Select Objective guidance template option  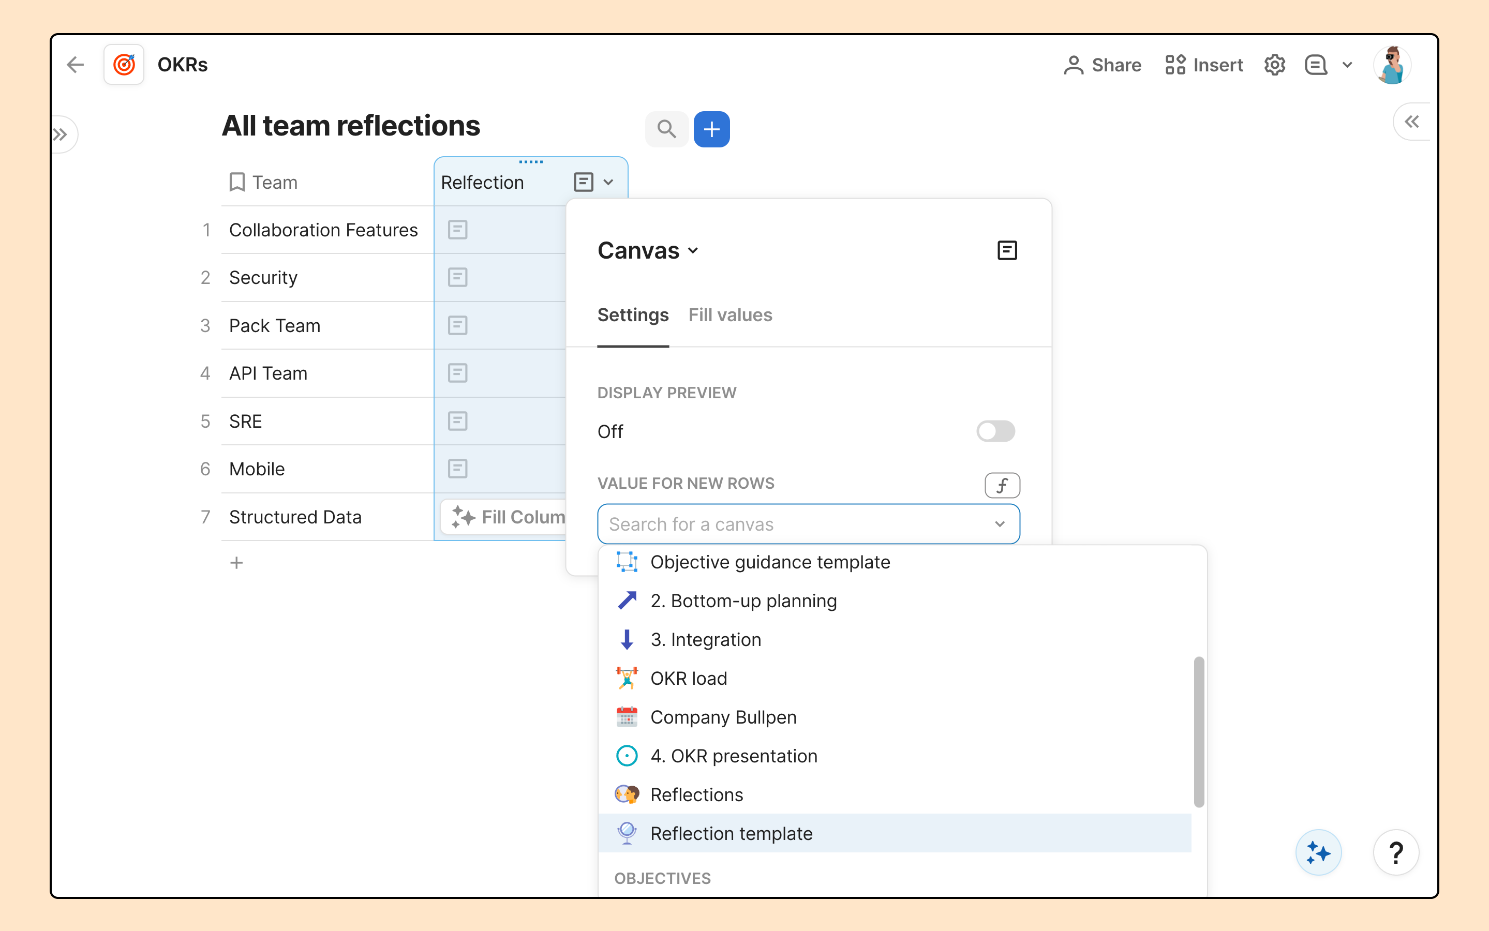tap(894, 562)
